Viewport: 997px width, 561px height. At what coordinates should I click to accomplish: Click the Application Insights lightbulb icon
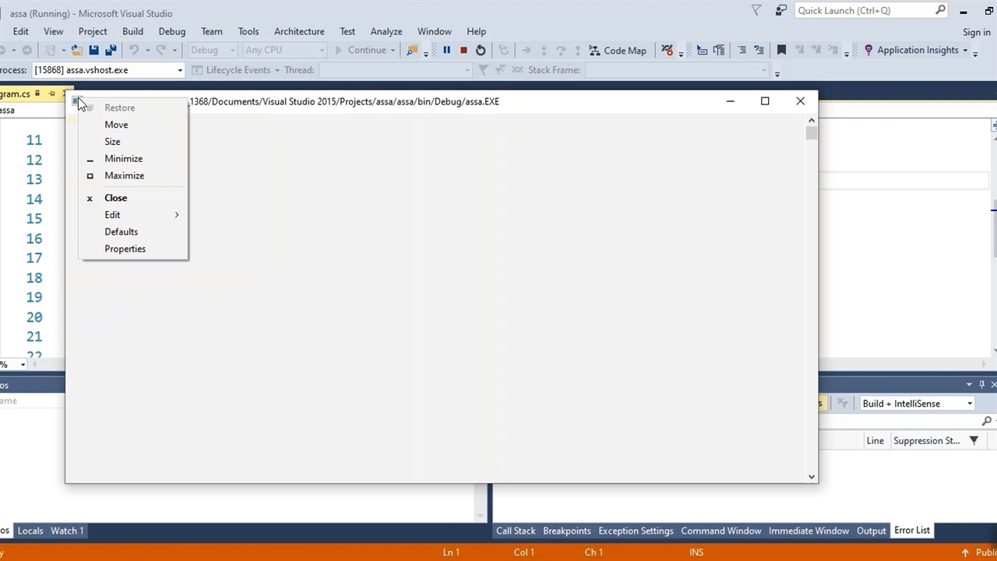coord(868,50)
